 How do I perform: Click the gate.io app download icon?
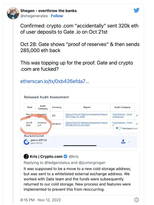pyautogui.click(x=123, y=141)
